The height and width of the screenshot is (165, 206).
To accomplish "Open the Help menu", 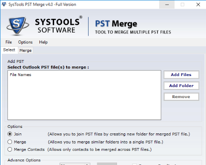I will pos(43,42).
